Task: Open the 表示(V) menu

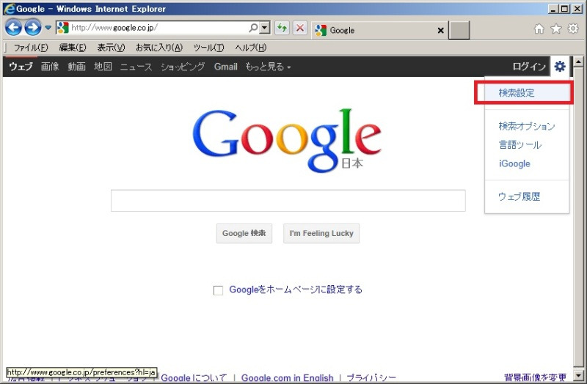Action: (112, 48)
